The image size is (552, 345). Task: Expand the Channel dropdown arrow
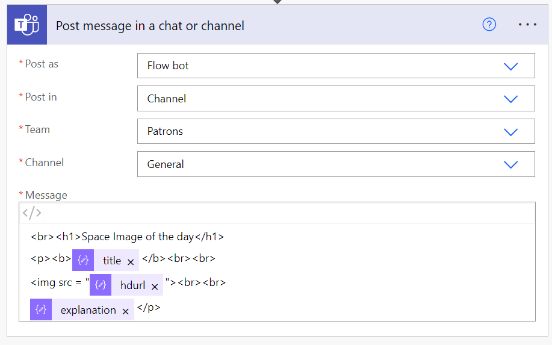pos(510,164)
